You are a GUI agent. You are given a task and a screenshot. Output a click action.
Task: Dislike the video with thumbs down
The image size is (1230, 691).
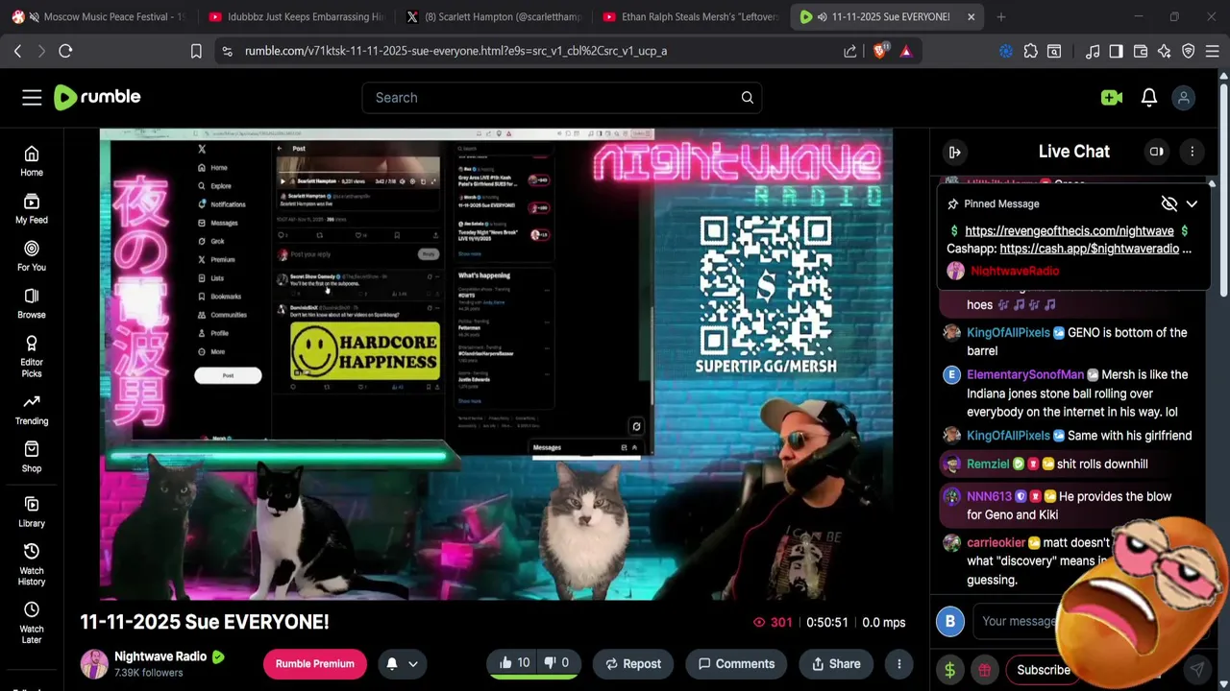point(557,663)
